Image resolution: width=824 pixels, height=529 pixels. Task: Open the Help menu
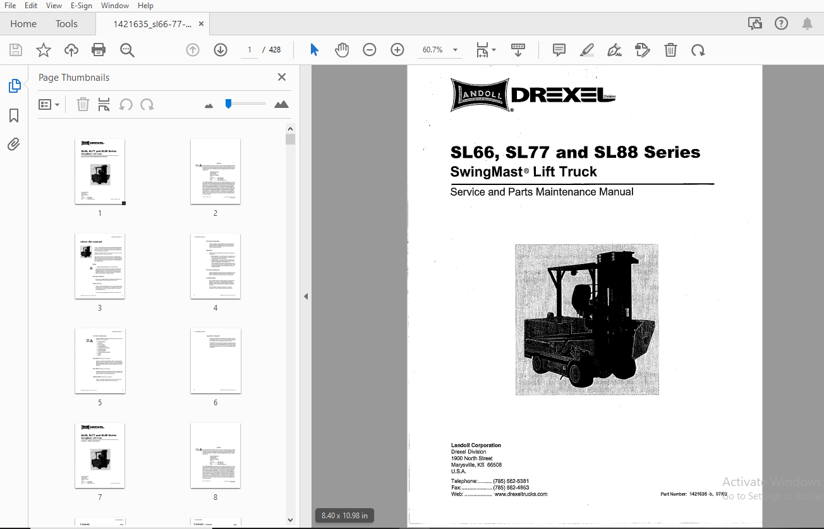click(x=145, y=6)
